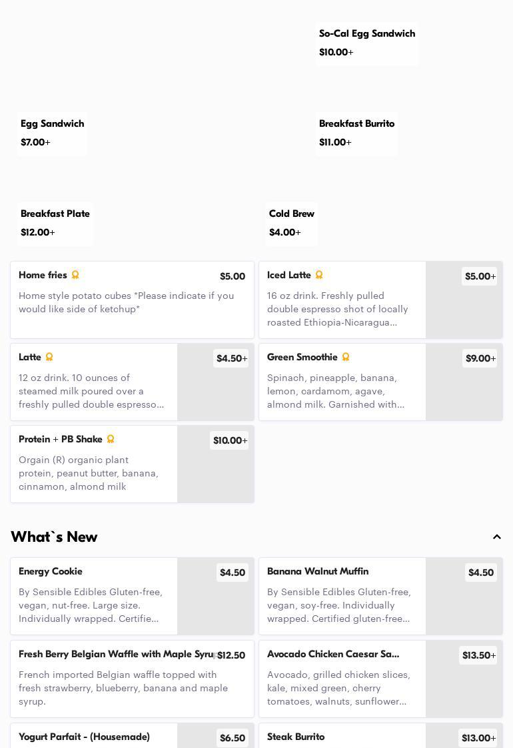Click the Protein + PB Shake image

tap(215, 474)
